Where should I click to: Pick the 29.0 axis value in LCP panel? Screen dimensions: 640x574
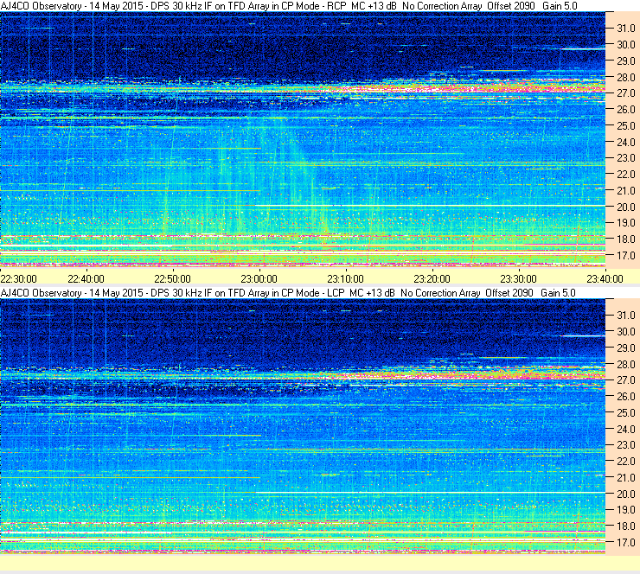625,348
